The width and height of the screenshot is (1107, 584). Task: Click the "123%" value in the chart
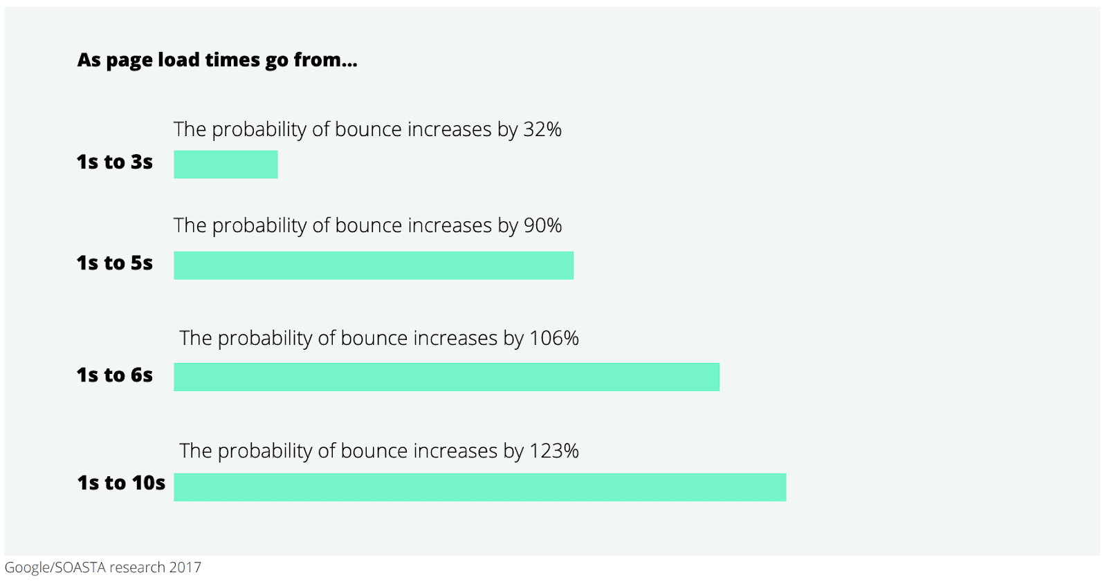pos(553,451)
